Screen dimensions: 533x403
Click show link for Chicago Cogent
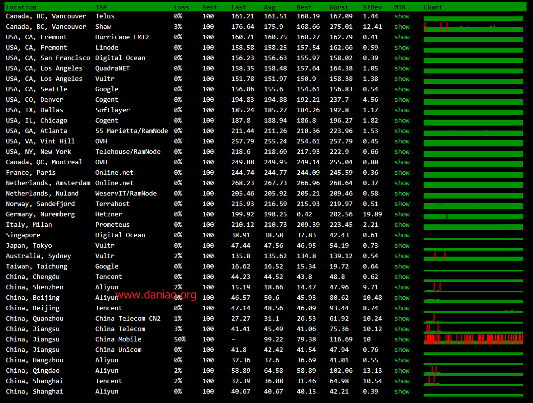402,121
